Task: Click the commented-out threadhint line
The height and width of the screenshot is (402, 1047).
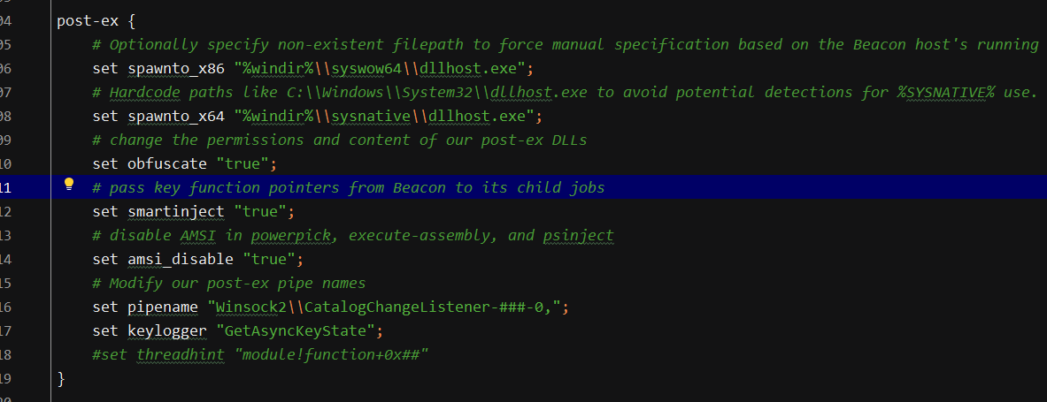Action: point(261,354)
